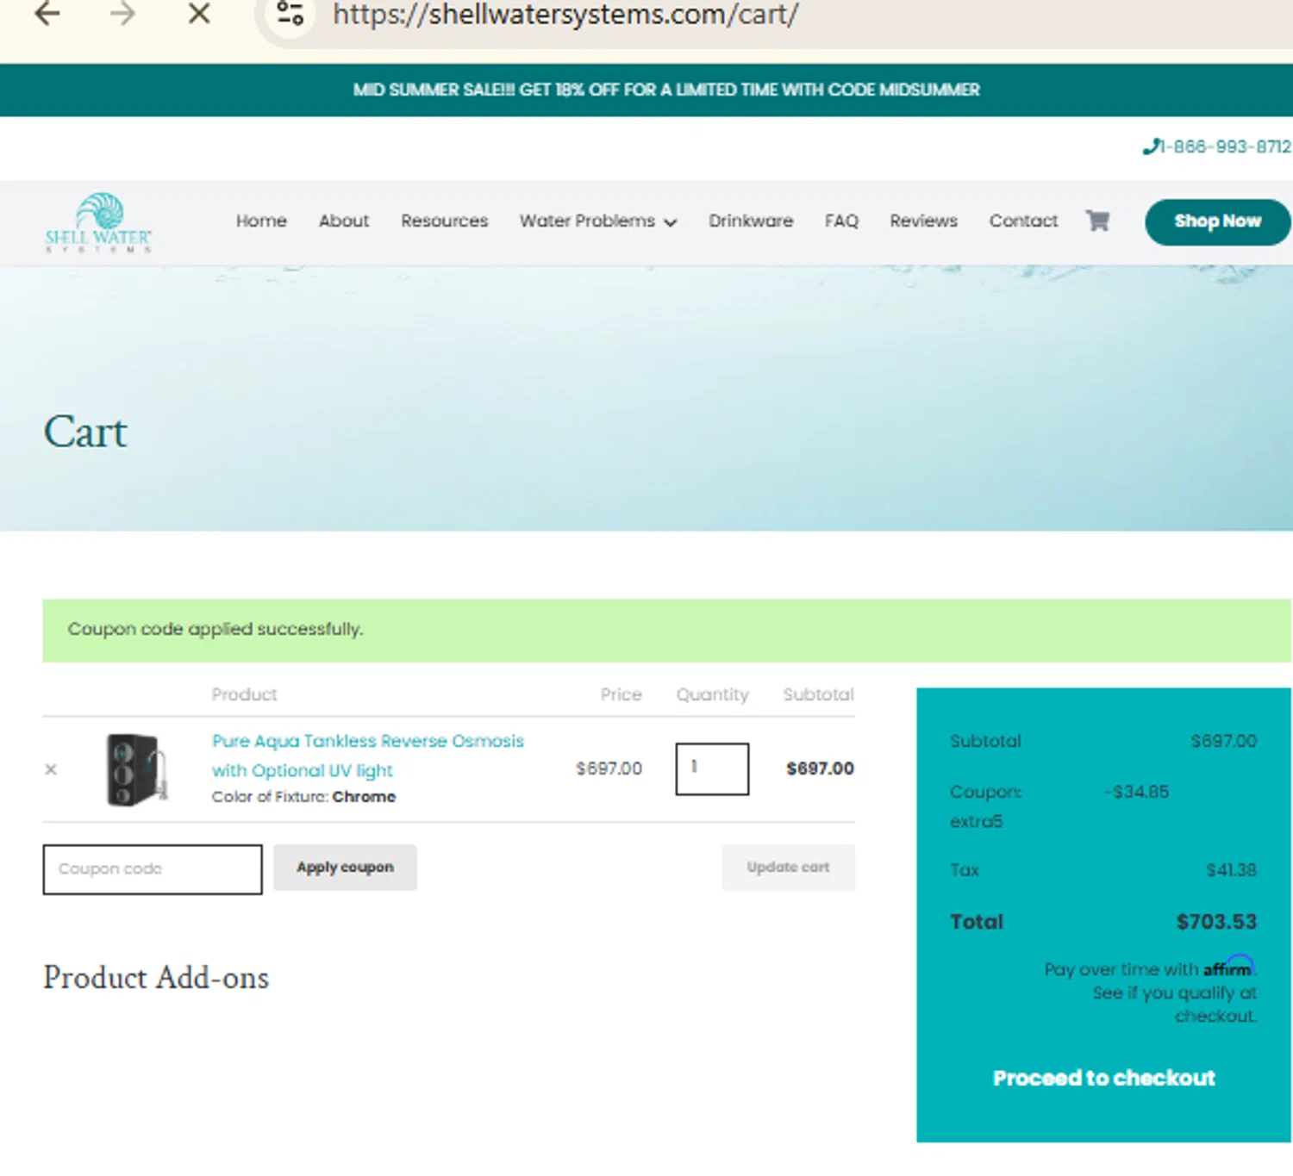The image size is (1293, 1176).
Task: Expand the Water Problems dropdown
Action: coord(598,221)
